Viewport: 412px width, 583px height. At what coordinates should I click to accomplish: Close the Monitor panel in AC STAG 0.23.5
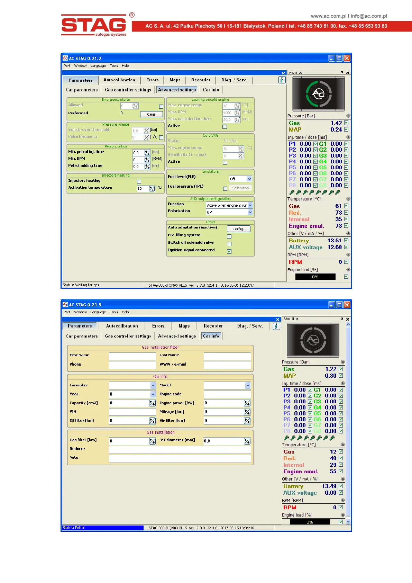click(348, 319)
